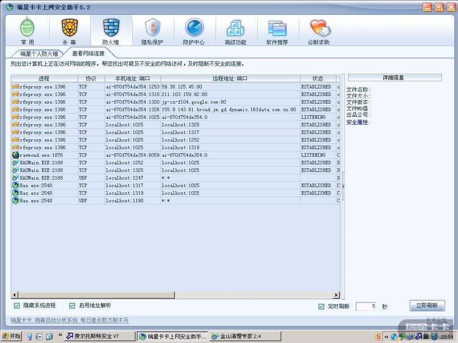This screenshot has height=343, width=458.
Task: Click the horizontal scrollbar right arrow
Action: (x=336, y=295)
